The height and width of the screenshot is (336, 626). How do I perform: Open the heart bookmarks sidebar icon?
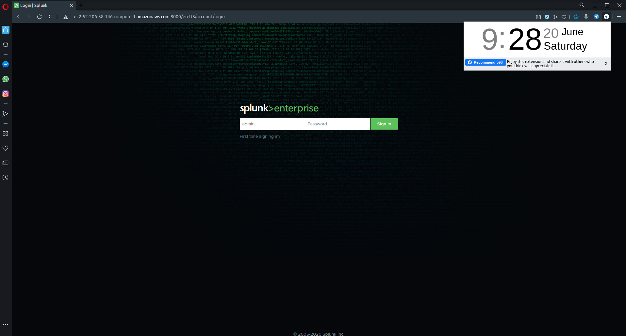6,148
